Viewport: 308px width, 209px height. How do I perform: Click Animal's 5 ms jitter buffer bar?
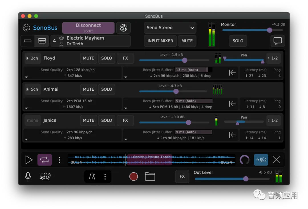pos(193,101)
